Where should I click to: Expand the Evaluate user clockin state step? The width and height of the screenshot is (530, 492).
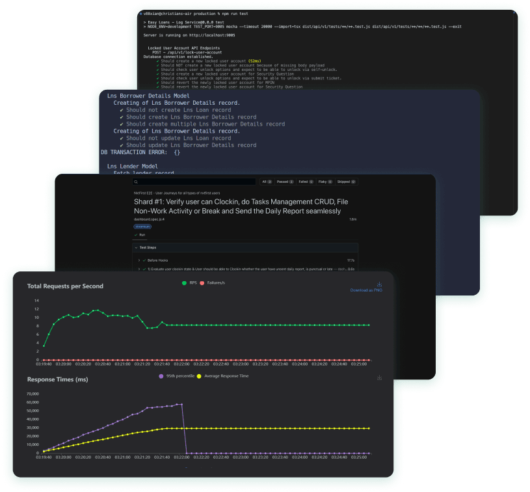(245, 269)
